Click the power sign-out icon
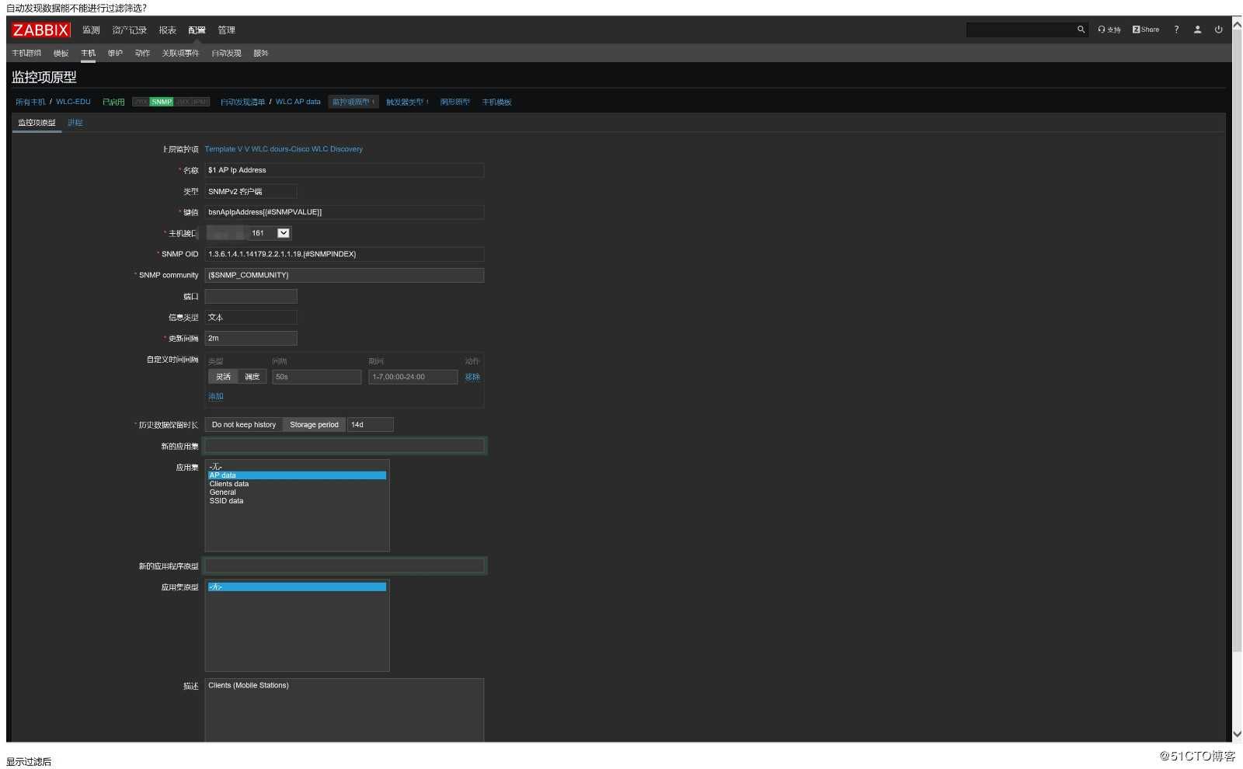The image size is (1243, 769). (x=1218, y=30)
